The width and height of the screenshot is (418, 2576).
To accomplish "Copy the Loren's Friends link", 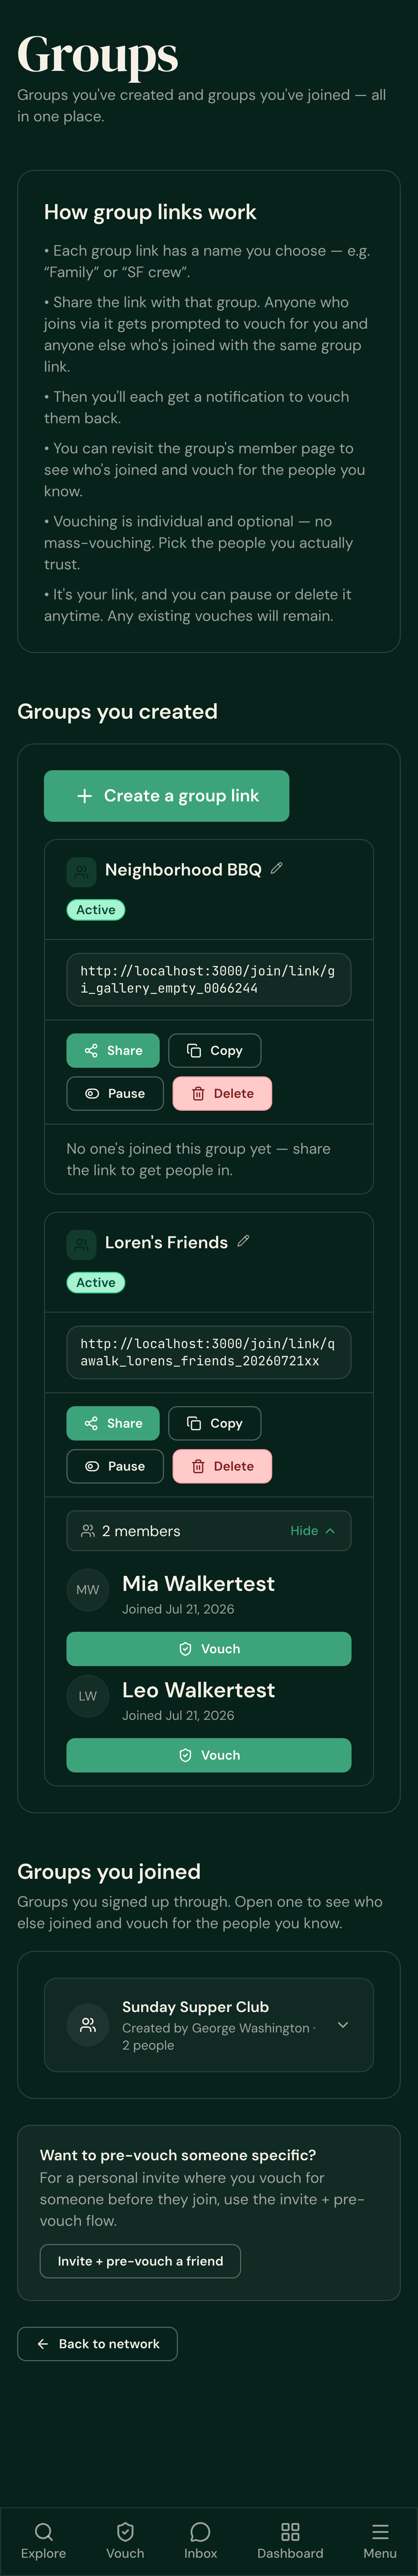I will click(214, 1423).
